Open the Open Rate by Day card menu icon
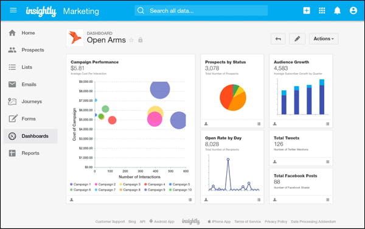The height and width of the screenshot is (229, 365). pyautogui.click(x=259, y=200)
